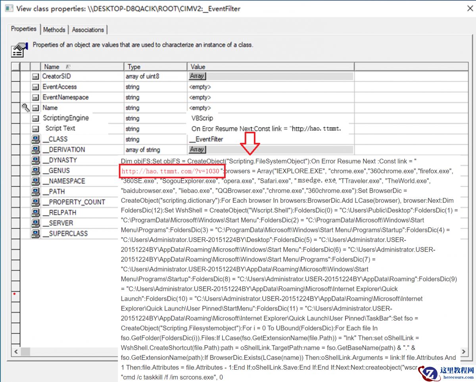Select the __RELPATH property name
The width and height of the screenshot is (476, 382).
(59, 213)
